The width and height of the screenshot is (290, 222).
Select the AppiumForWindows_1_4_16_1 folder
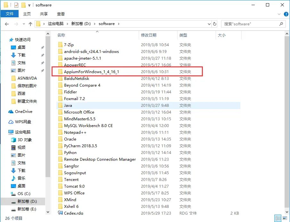click(92, 72)
